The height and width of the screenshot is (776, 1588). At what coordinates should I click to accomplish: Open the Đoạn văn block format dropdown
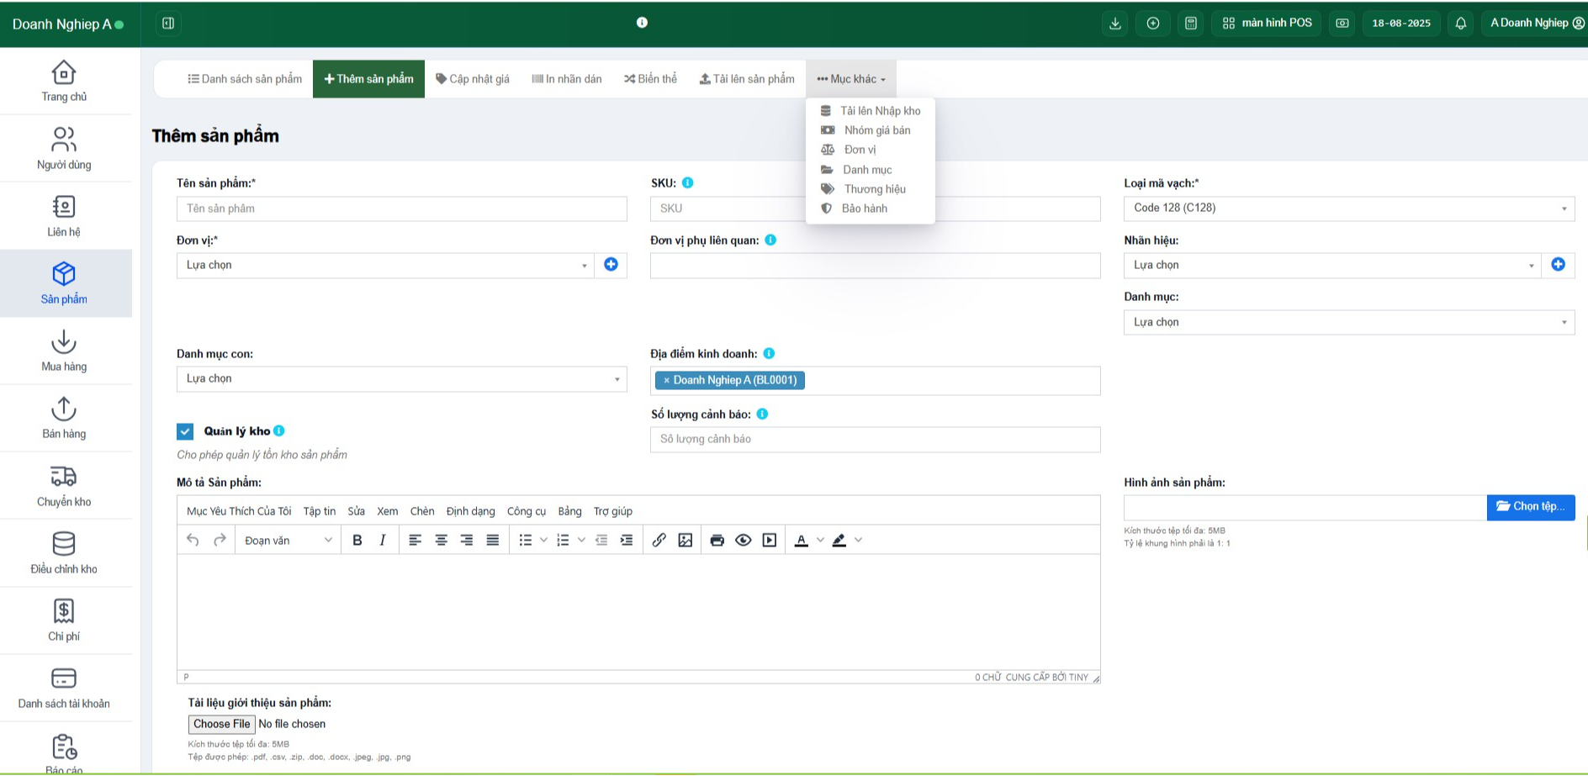pyautogui.click(x=288, y=540)
